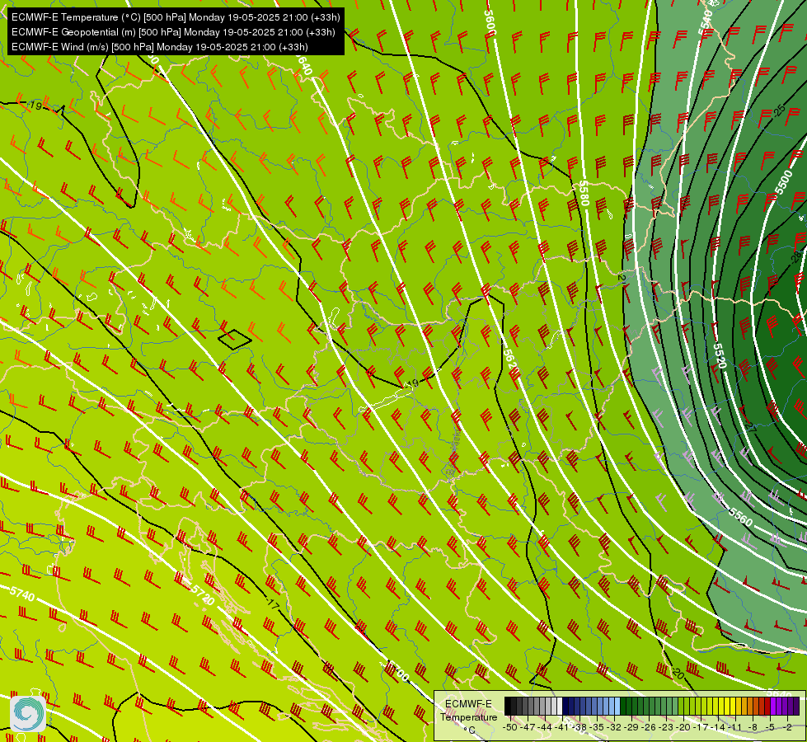Click the 5740 geopotential contour label

coord(22,594)
